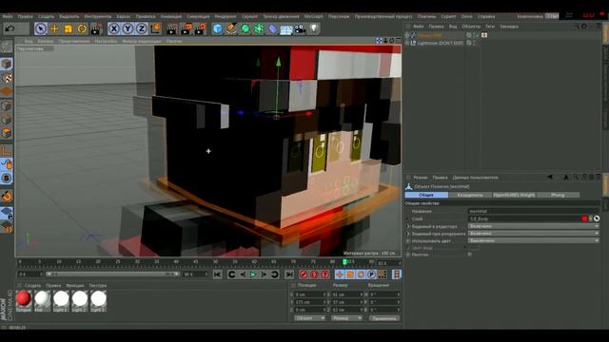The height and width of the screenshot is (342, 609).
Task: Select Polygons mode orange cube icon
Action: [7, 133]
